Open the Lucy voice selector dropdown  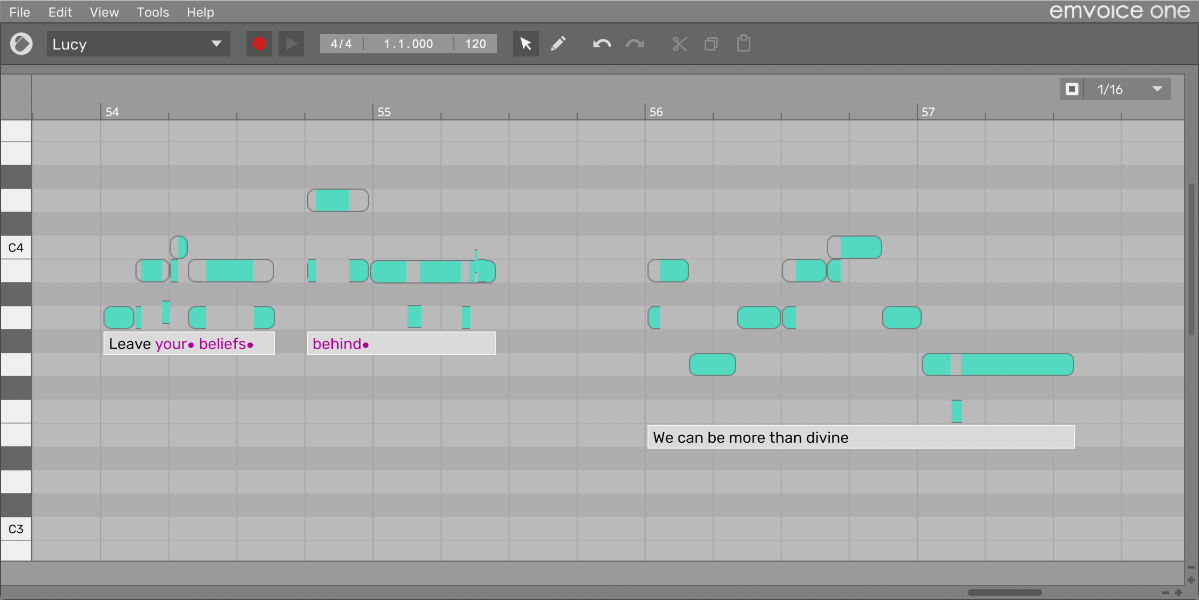[138, 44]
